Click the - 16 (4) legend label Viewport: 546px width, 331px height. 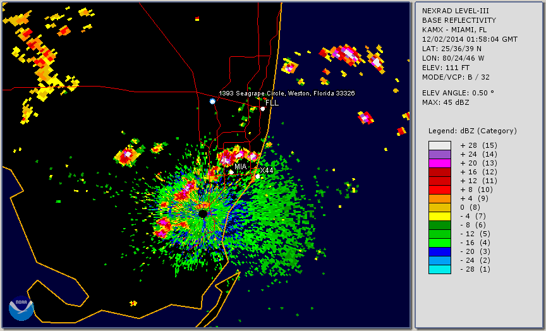(475, 243)
